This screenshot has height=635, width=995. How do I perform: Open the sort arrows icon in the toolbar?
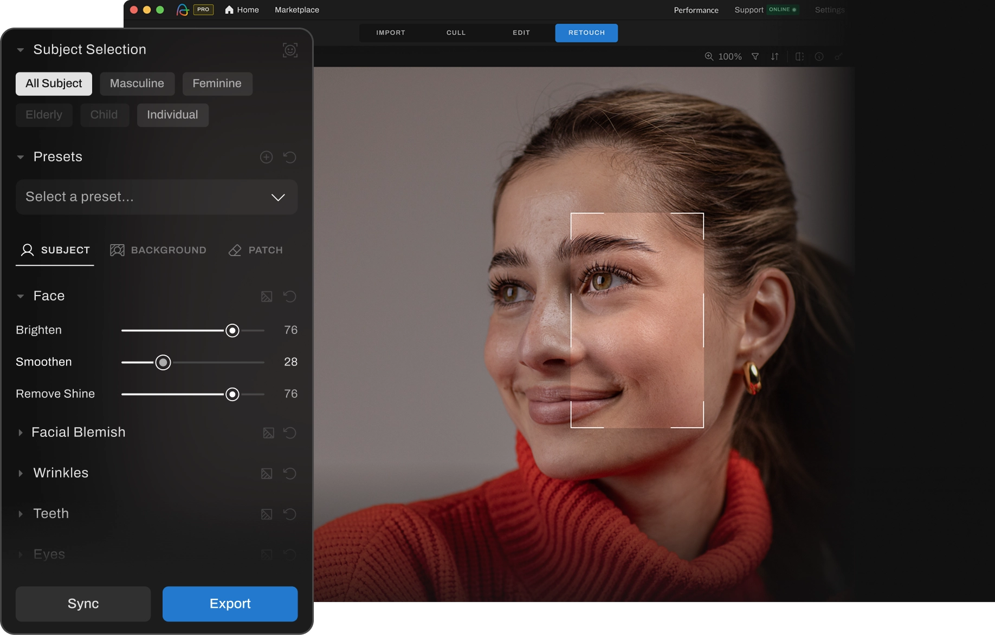pyautogui.click(x=774, y=56)
